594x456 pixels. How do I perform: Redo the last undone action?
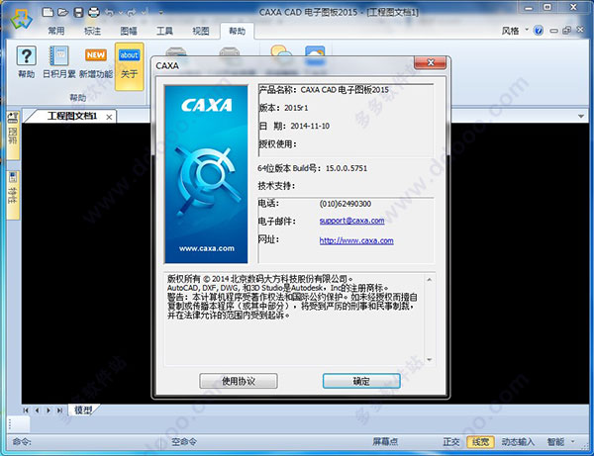pyautogui.click(x=131, y=13)
